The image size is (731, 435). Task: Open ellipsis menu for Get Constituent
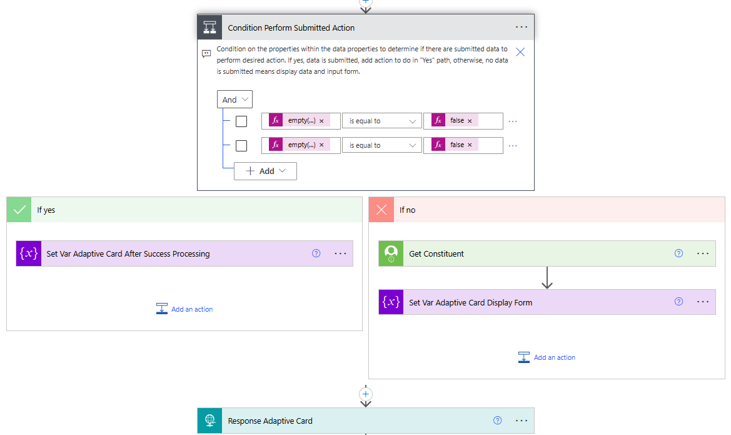pyautogui.click(x=703, y=253)
